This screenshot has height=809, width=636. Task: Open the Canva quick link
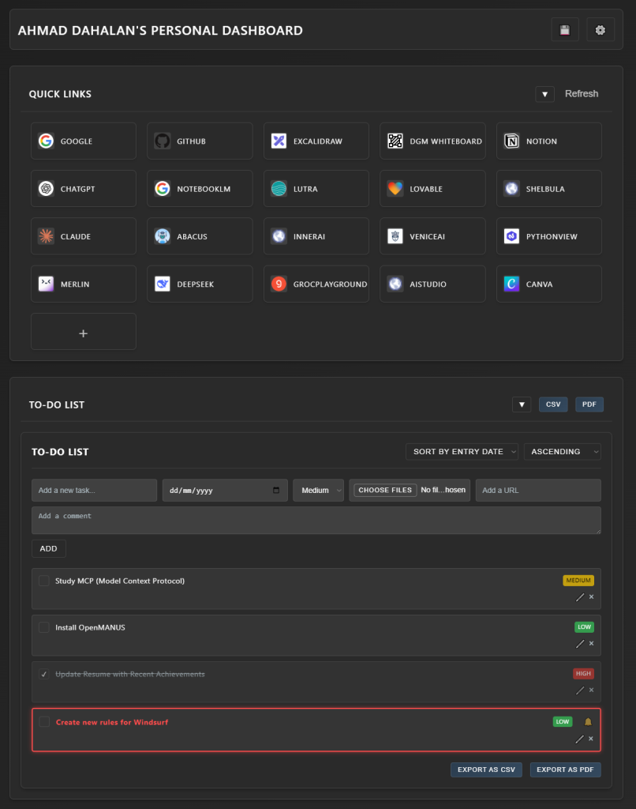[548, 284]
